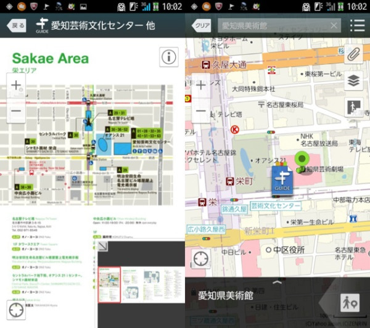Tap the 栄町 station icon

[x=230, y=181]
